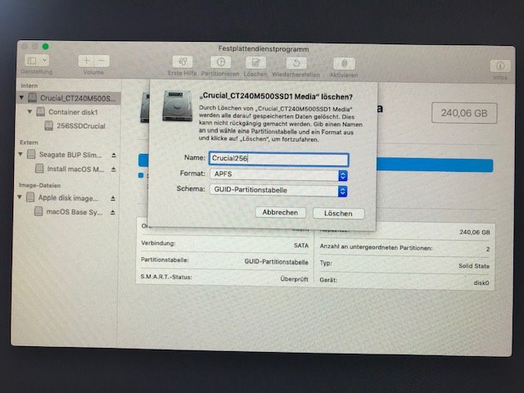This screenshot has width=524, height=393.
Task: Click the Solid State type value
Action: click(x=474, y=266)
